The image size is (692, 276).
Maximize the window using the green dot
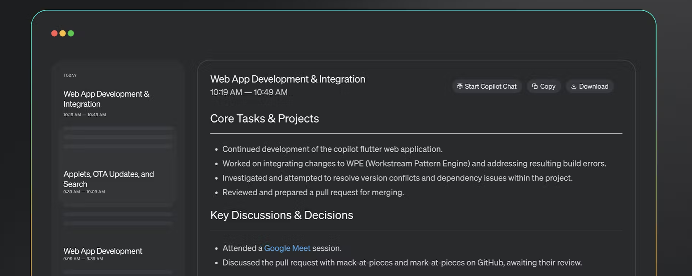[71, 33]
